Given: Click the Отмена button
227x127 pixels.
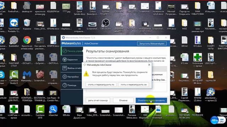Looking at the screenshot, I should coord(123,100).
